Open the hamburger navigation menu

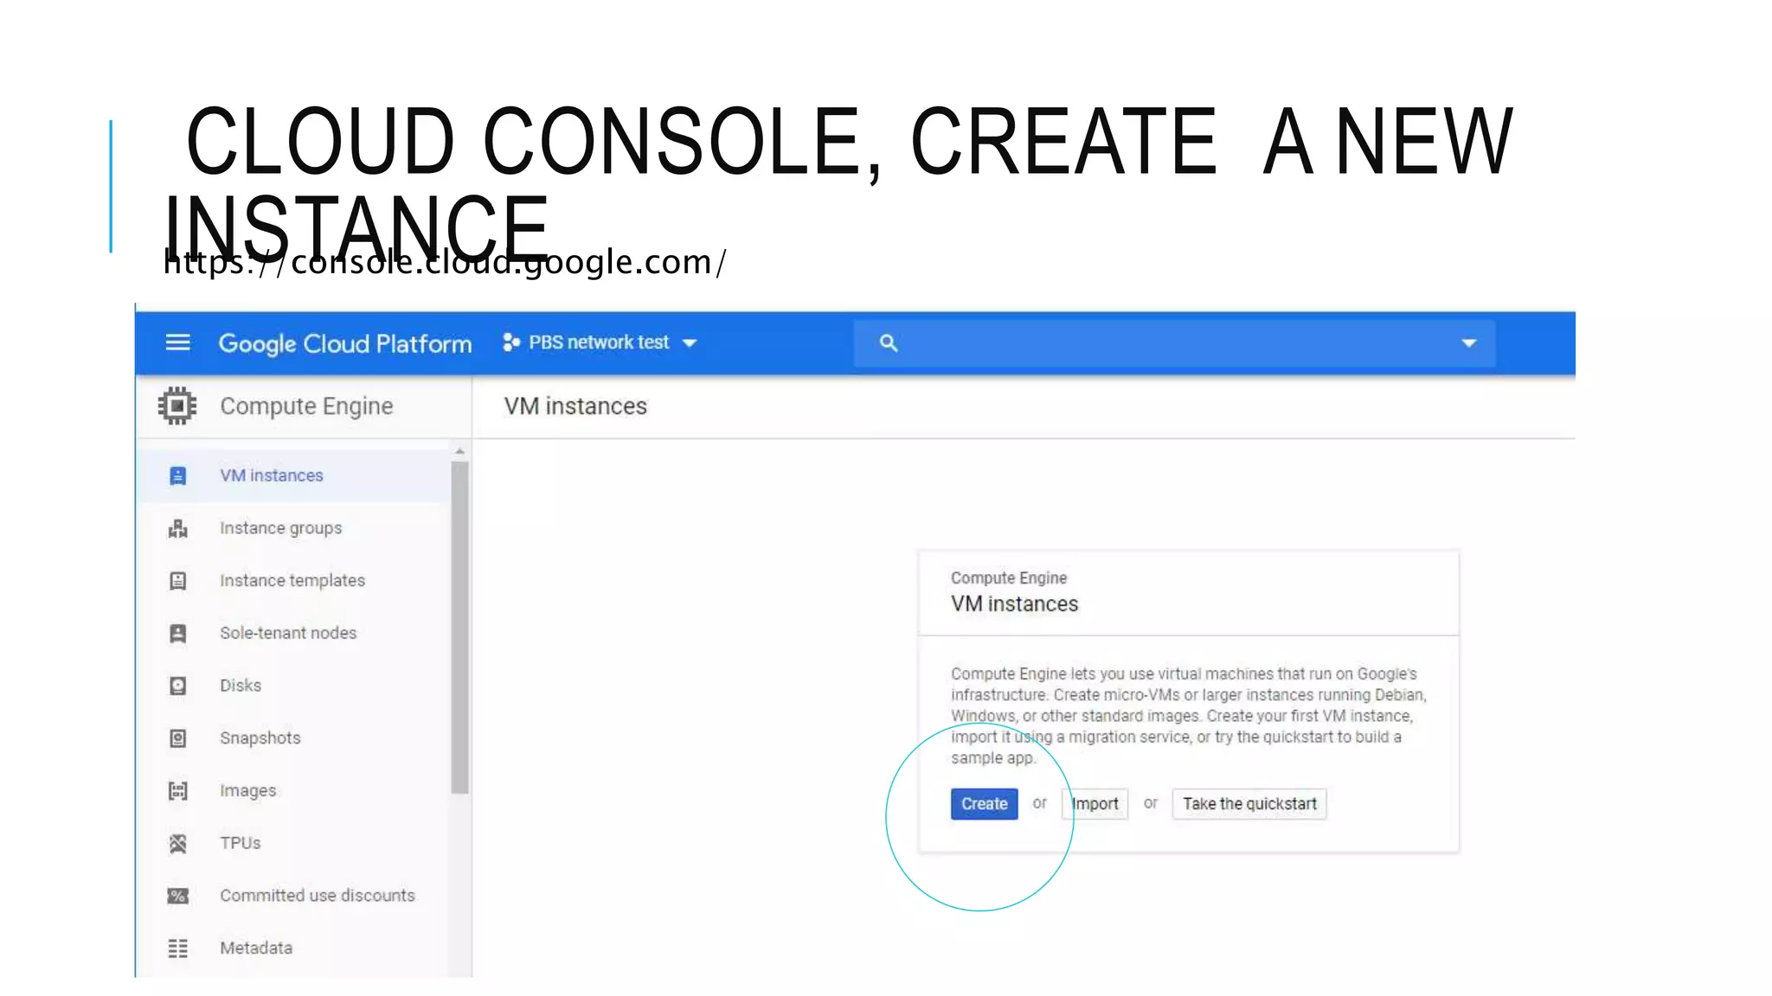pyautogui.click(x=177, y=342)
